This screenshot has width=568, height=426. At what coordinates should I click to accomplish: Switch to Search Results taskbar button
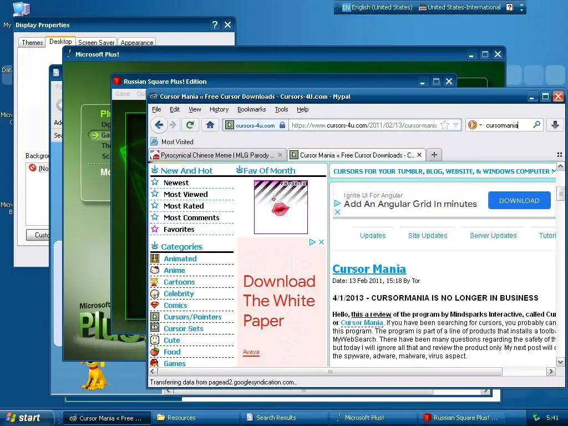pos(285,418)
